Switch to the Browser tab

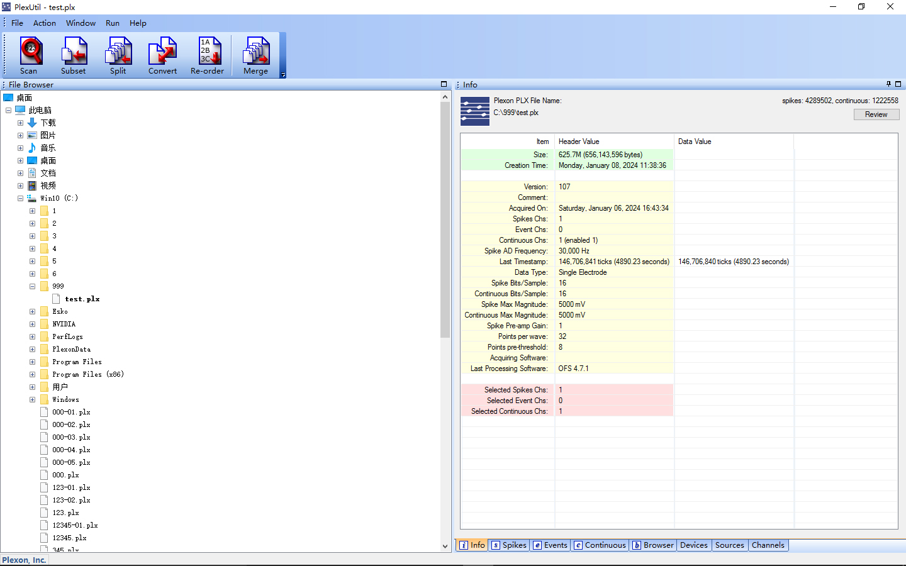pyautogui.click(x=653, y=545)
